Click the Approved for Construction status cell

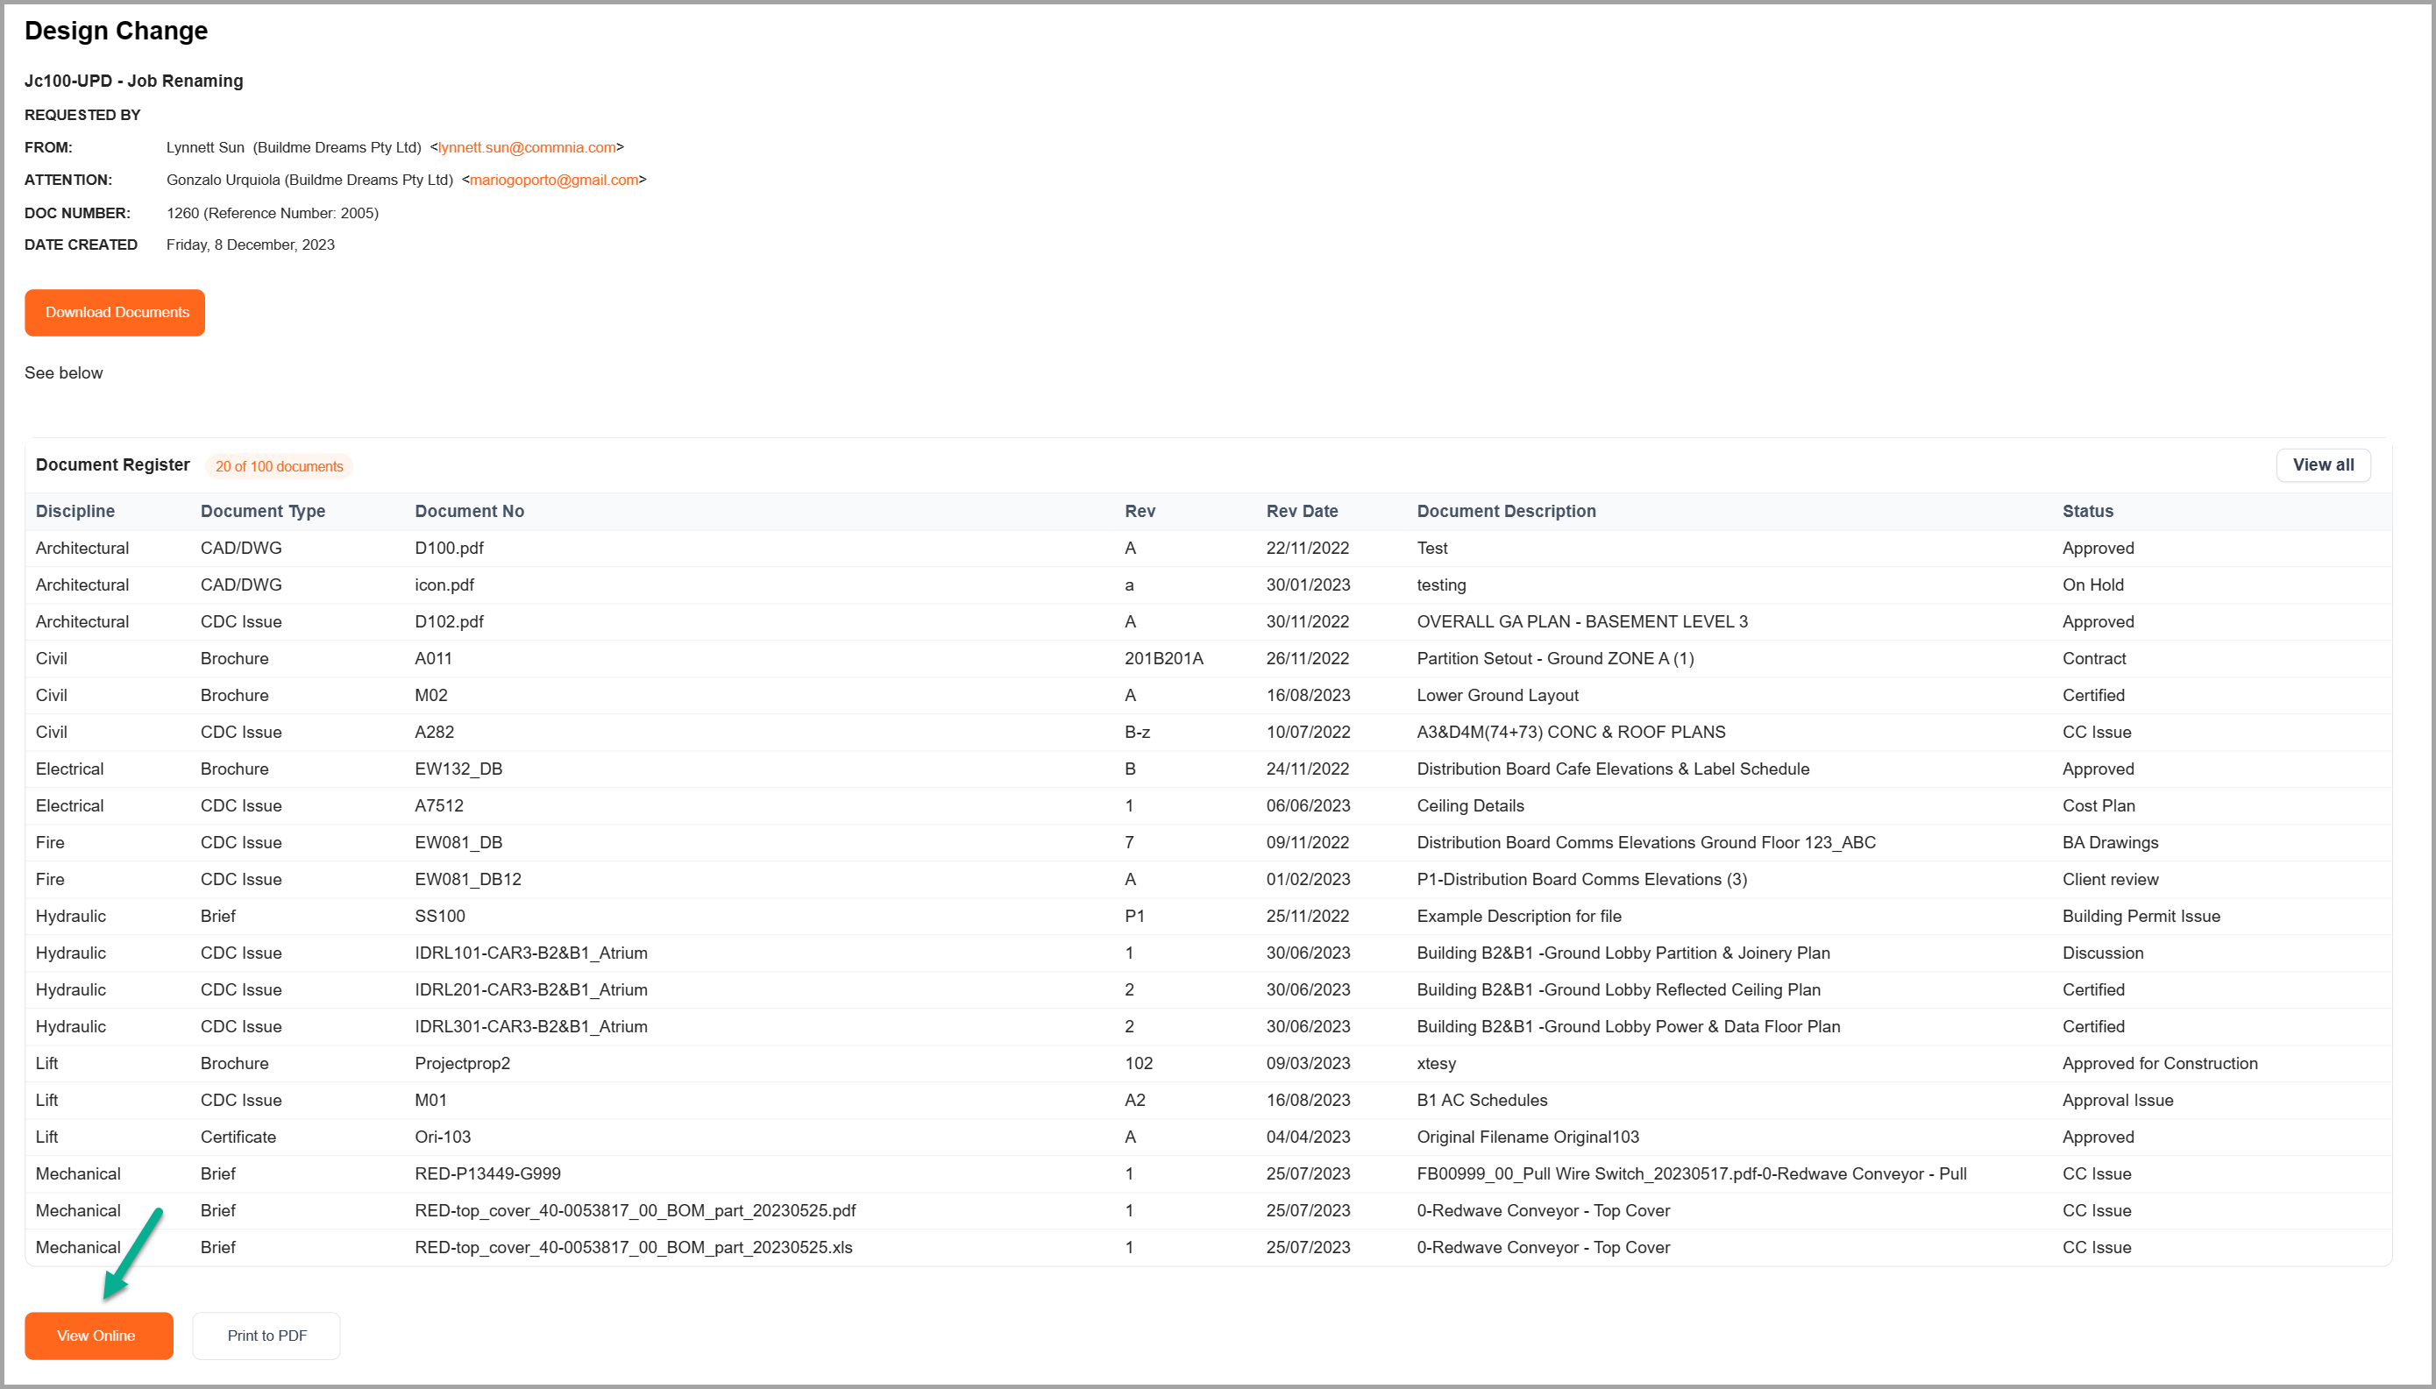click(x=2159, y=1064)
